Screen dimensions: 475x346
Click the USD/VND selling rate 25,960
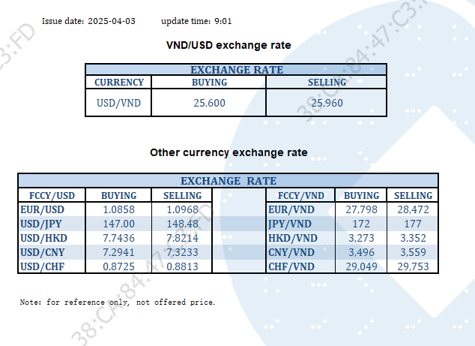pos(327,103)
